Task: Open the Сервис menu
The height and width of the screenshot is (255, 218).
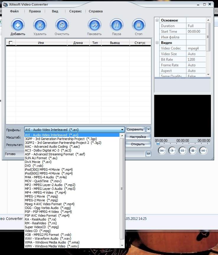Action: 76,11
